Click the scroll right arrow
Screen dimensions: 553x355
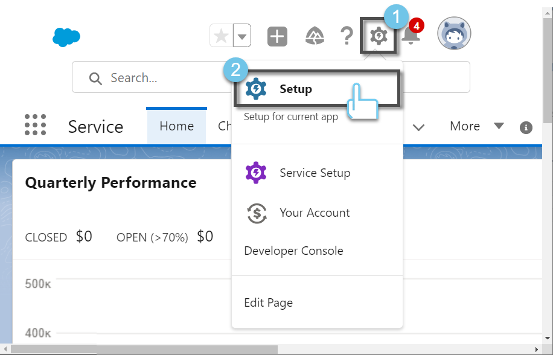537,350
